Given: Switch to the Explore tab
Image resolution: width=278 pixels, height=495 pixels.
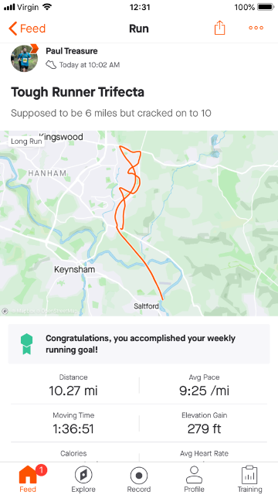Looking at the screenshot, I should (83, 479).
